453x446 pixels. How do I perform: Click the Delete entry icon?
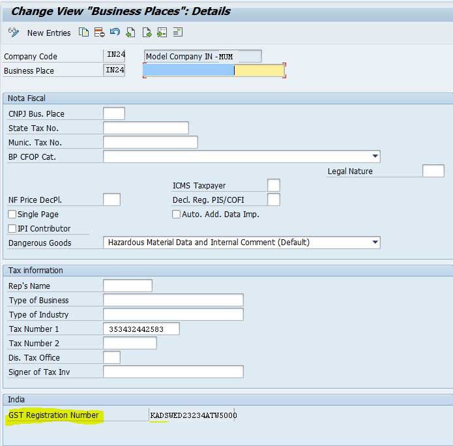[99, 33]
